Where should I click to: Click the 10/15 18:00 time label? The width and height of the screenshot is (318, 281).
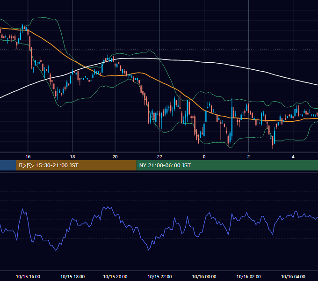pos(72,276)
